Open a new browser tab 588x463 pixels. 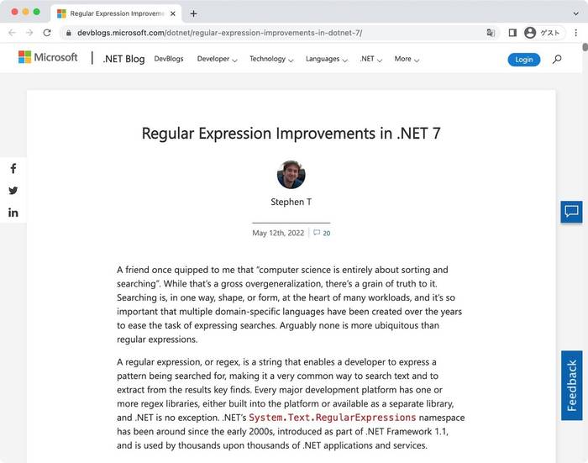coord(193,14)
